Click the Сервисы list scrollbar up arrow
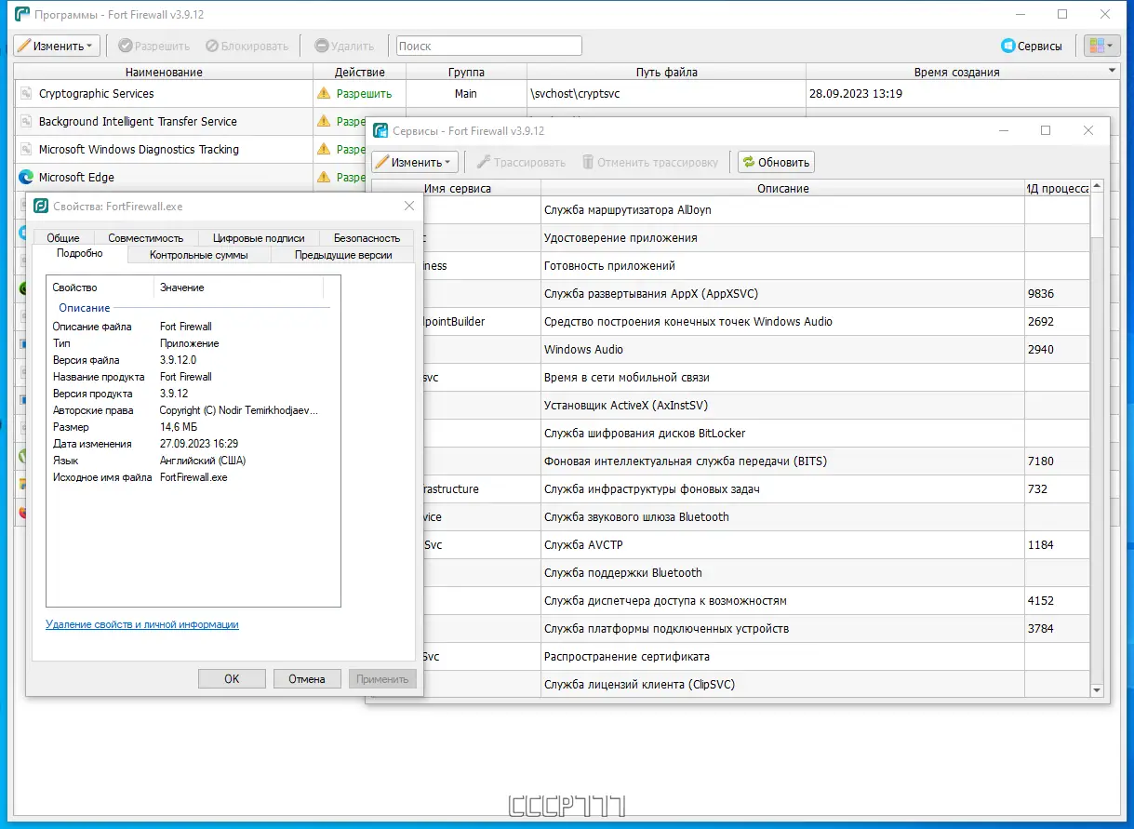The image size is (1134, 829). (1096, 187)
